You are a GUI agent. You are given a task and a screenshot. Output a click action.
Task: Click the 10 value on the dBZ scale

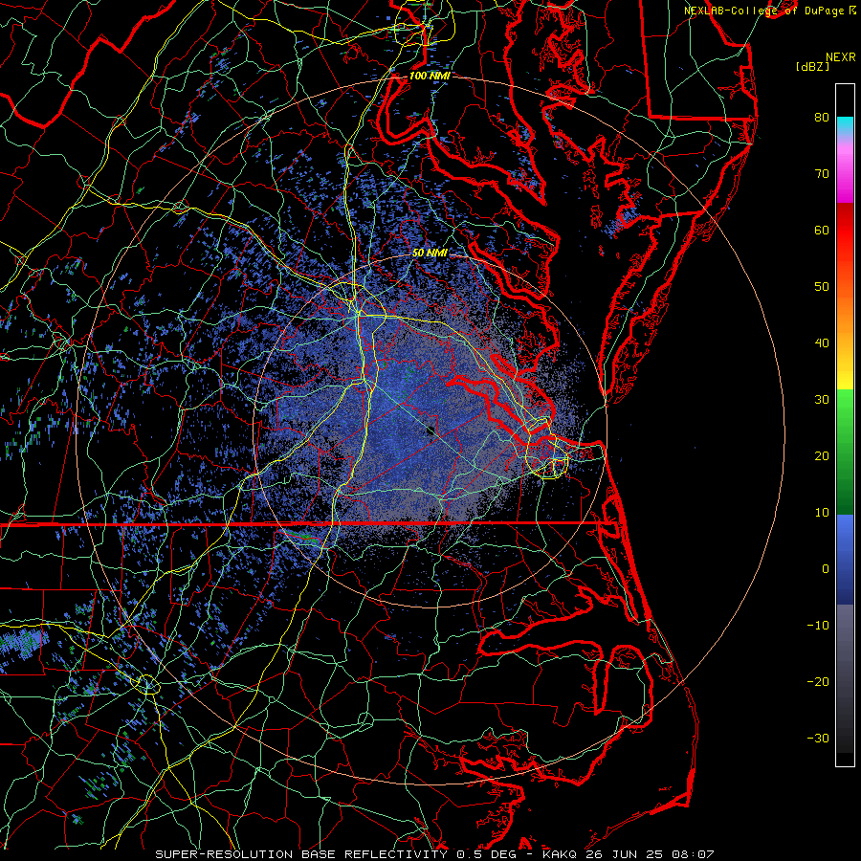tap(822, 513)
